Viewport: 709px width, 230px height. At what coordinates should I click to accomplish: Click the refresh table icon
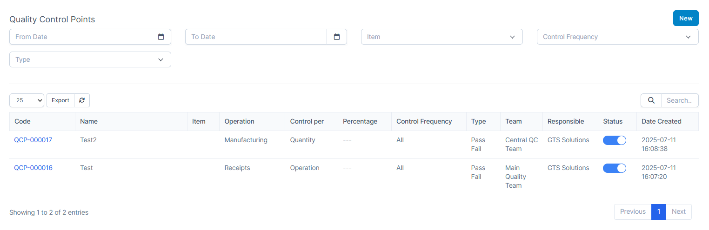pos(82,100)
